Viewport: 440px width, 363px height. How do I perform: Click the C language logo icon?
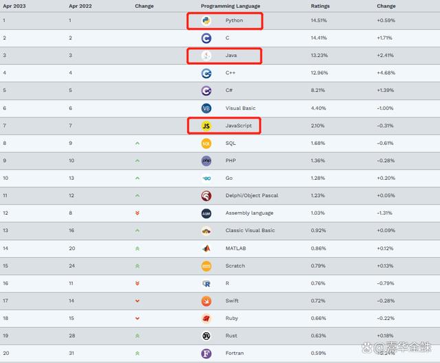206,38
